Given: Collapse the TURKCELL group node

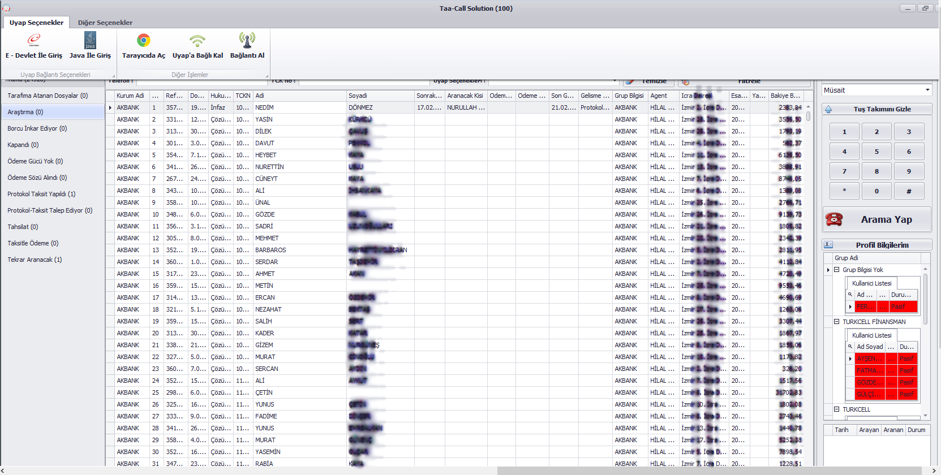Looking at the screenshot, I should click(x=836, y=409).
